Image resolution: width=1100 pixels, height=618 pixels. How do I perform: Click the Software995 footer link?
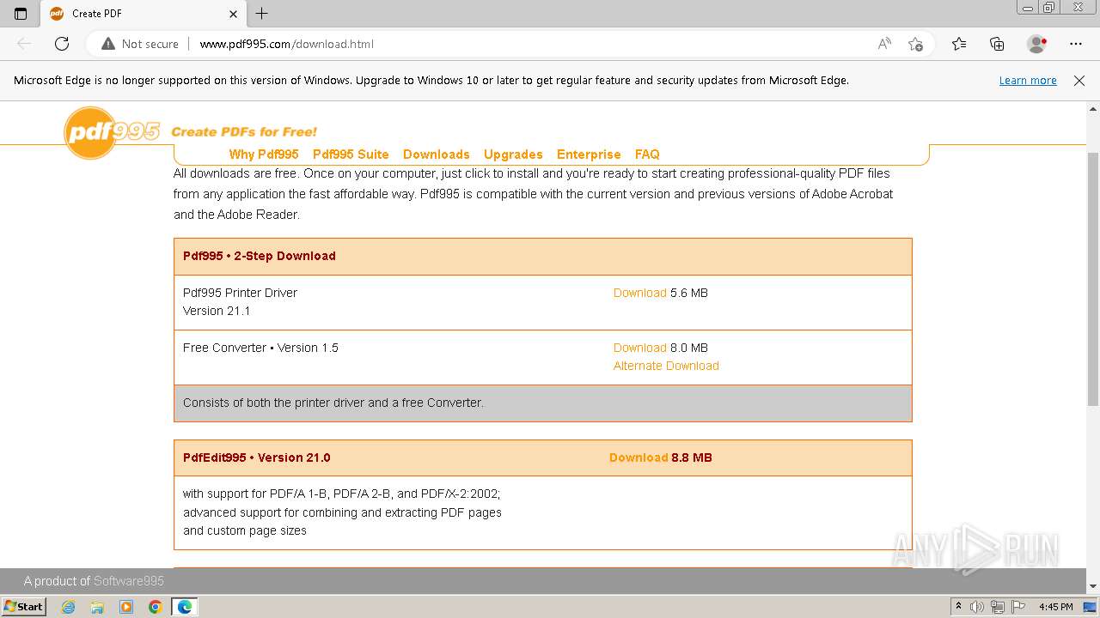(129, 581)
